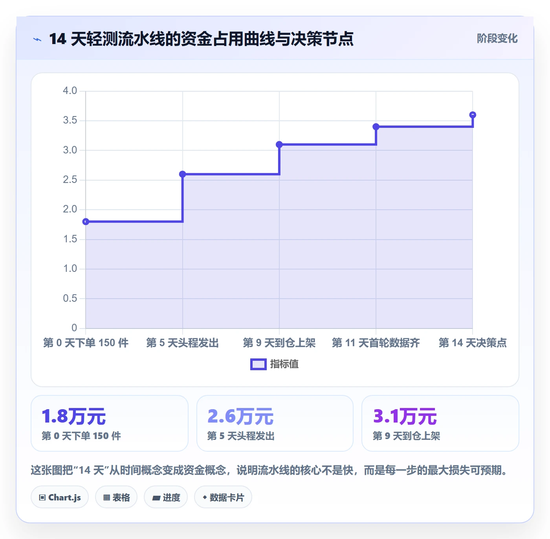Click the data point at 第 14 天决策点
Viewport: 550px width, 539px height.
pos(473,115)
